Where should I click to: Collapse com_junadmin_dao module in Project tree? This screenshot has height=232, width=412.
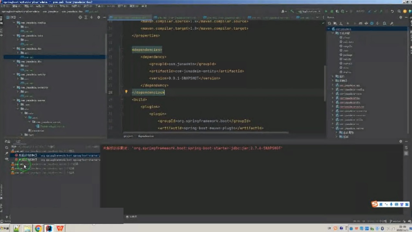(14, 49)
